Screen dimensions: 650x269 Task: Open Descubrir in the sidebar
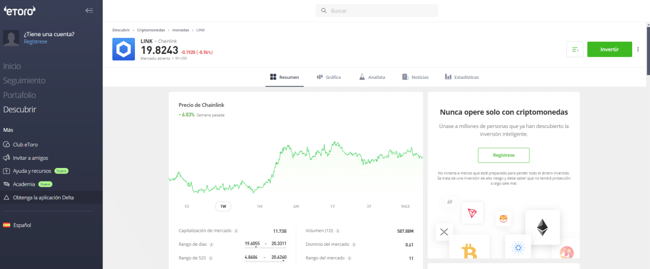19,109
